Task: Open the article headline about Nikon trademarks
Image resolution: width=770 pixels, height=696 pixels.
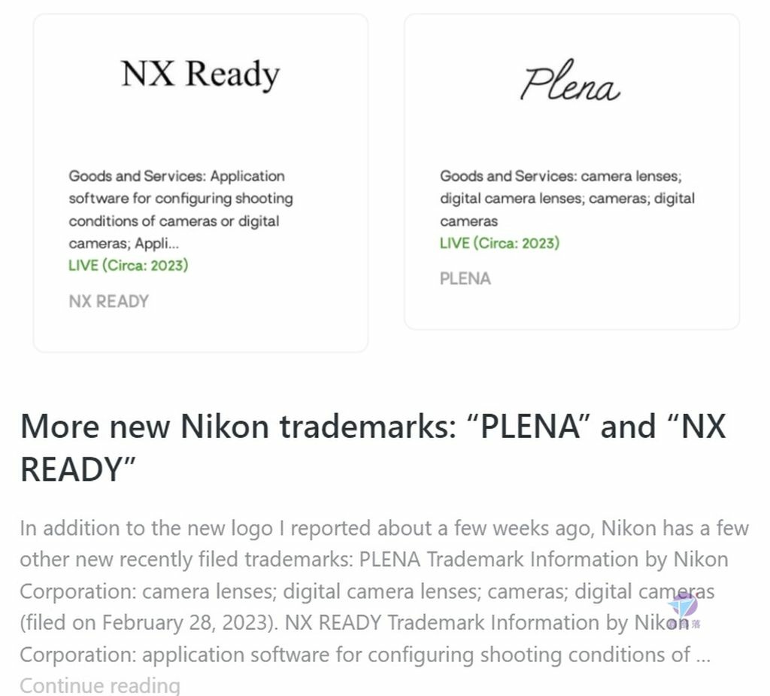Action: point(373,447)
